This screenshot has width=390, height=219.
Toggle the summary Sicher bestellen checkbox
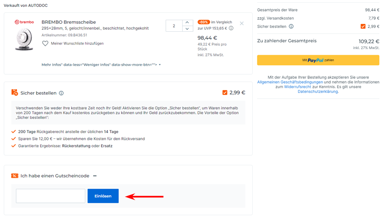coord(363,26)
